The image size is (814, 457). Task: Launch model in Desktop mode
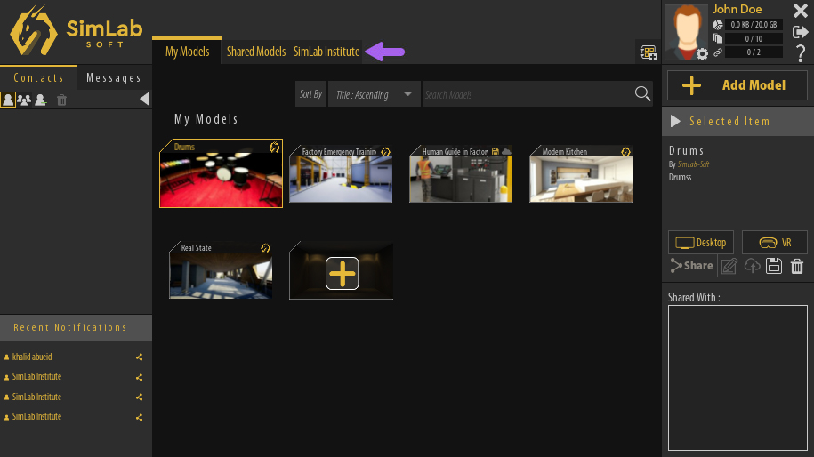700,242
